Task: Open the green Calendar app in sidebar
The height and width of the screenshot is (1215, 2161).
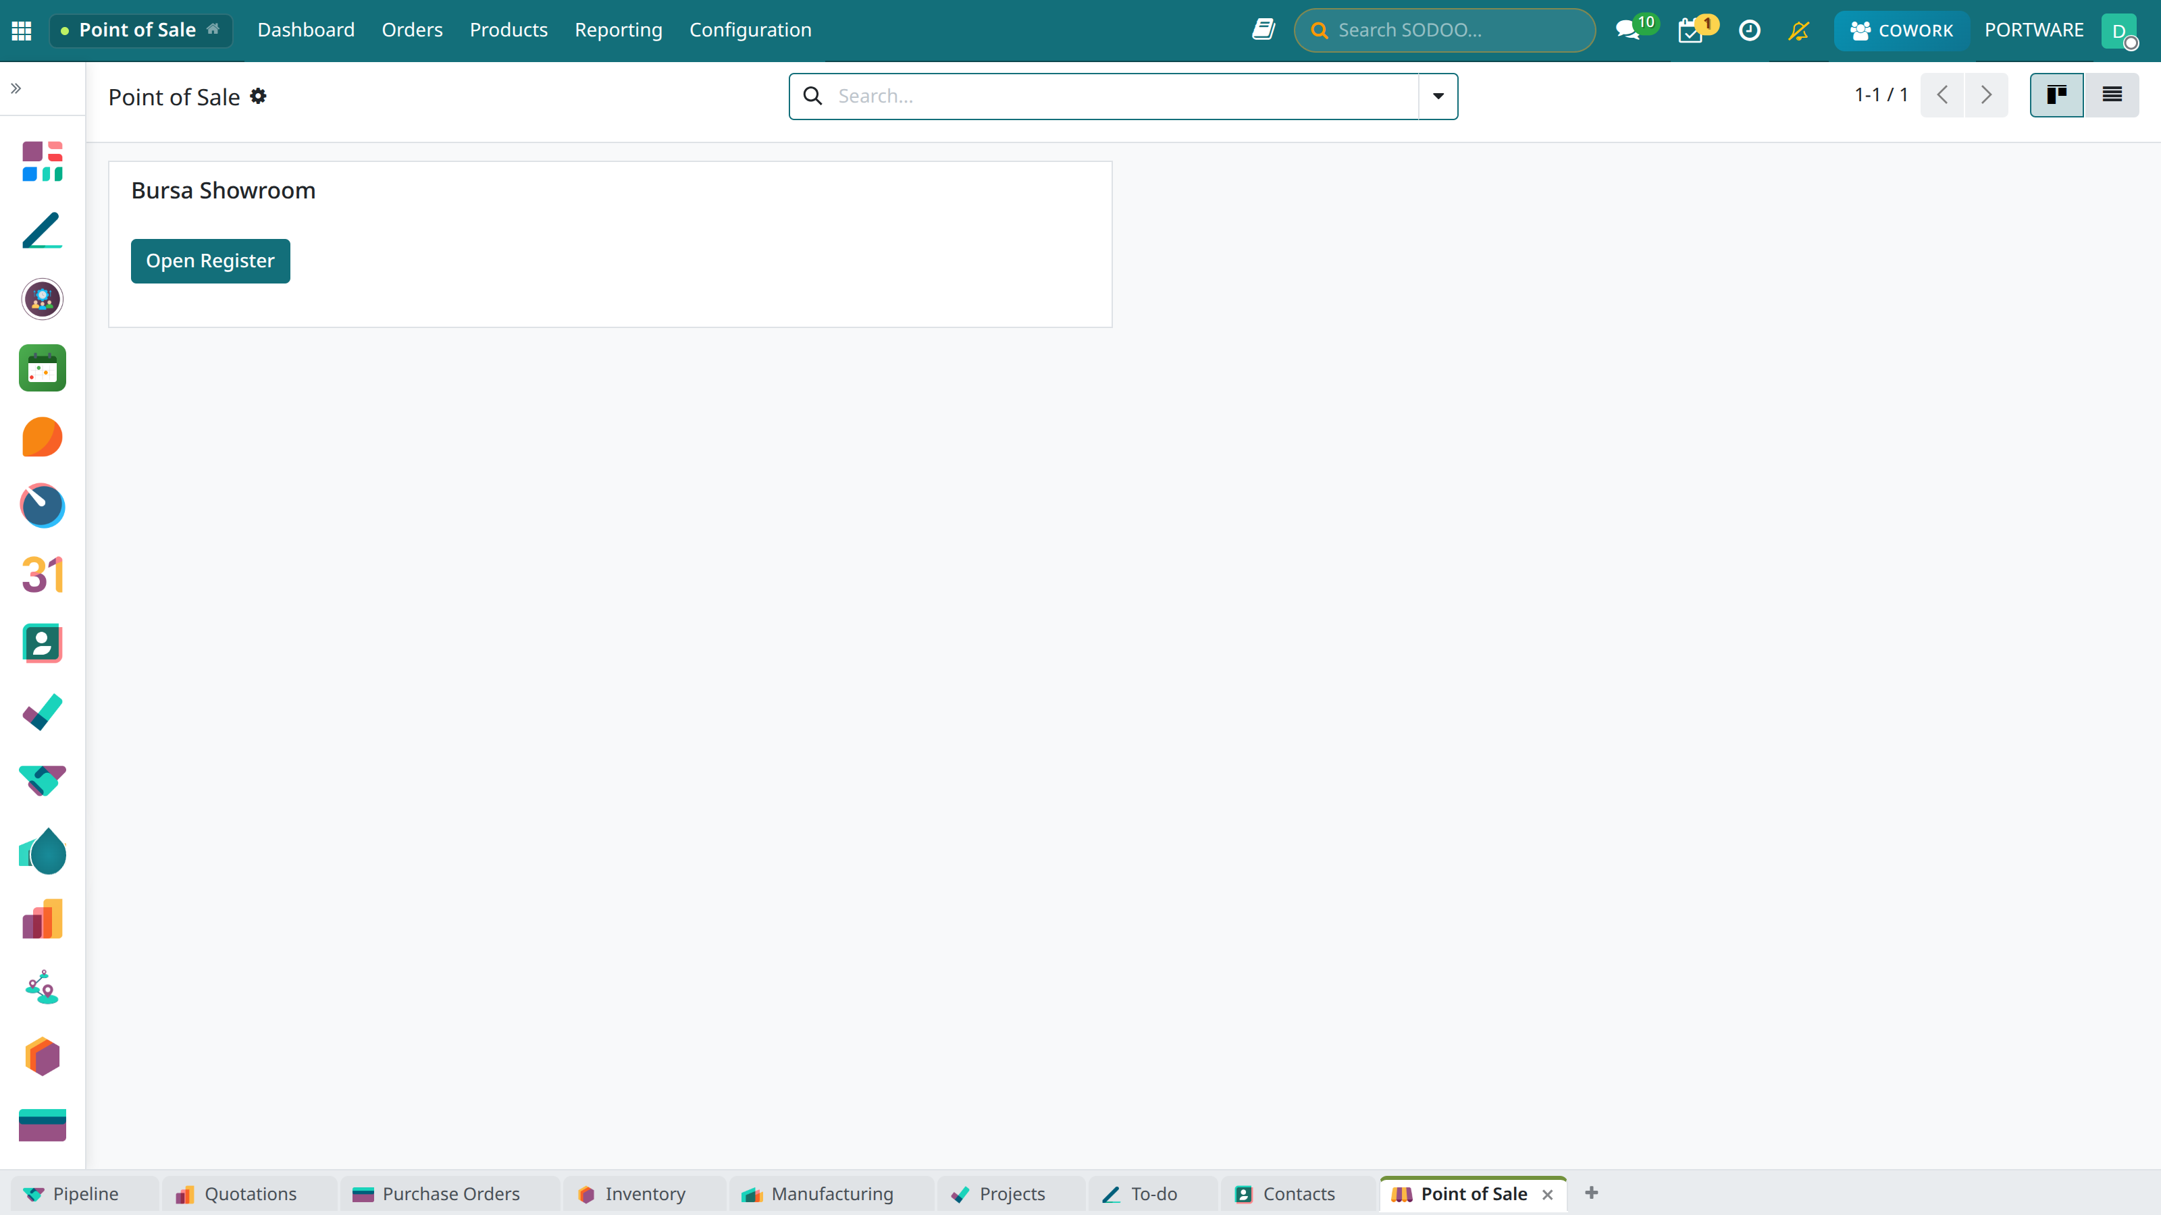Action: 42,368
